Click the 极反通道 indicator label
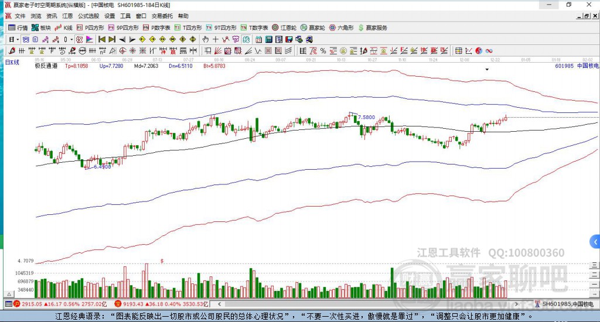This screenshot has width=600, height=322. point(46,66)
